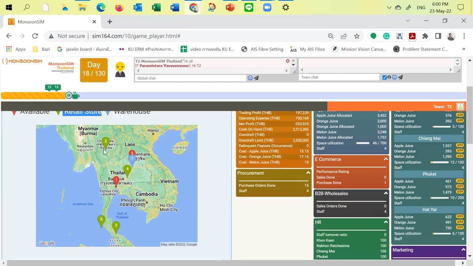Image resolution: width=473 pixels, height=266 pixels.
Task: Type in the Global chat field
Action: 190,78
